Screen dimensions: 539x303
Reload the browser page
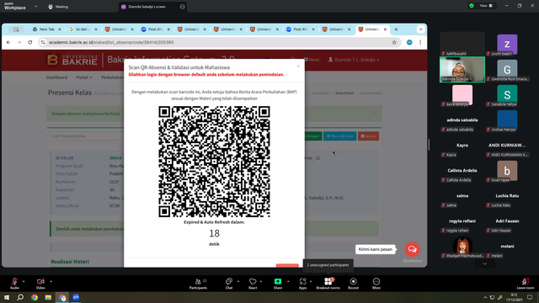pos(30,42)
